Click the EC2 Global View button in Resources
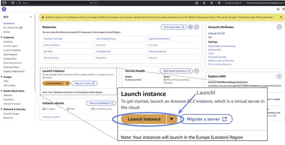 click(x=174, y=27)
